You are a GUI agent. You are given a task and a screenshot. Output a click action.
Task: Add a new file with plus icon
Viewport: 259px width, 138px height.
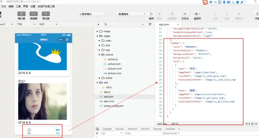[98, 24]
